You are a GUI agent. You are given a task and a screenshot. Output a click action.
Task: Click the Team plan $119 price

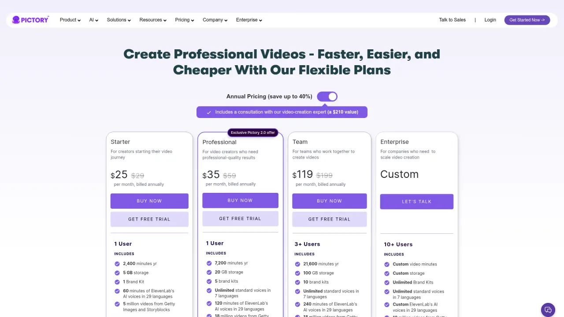point(303,175)
